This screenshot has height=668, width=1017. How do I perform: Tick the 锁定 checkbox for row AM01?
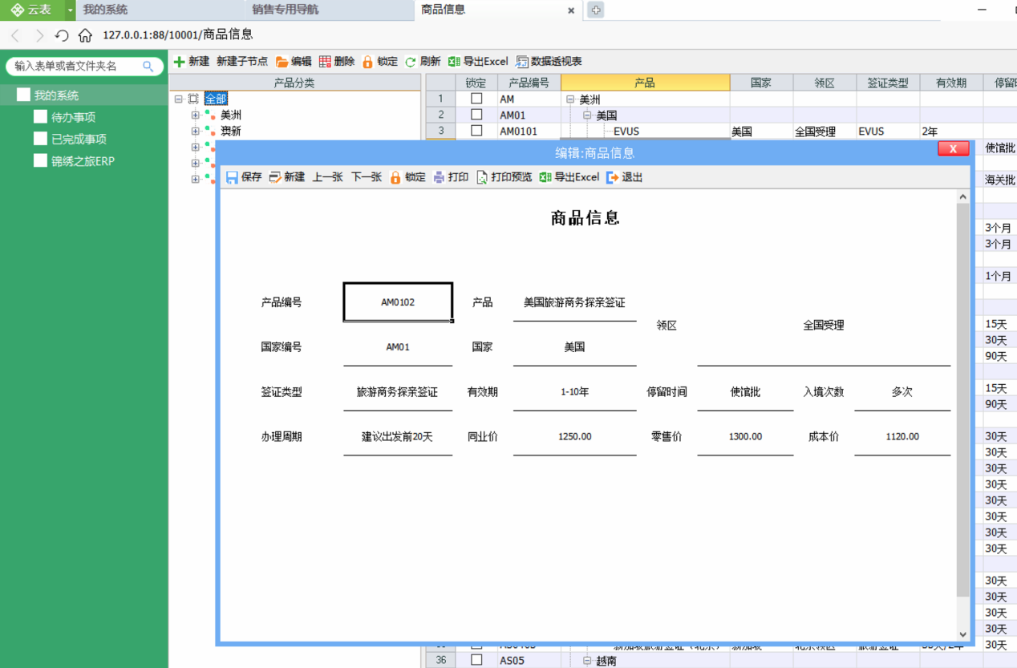point(476,115)
